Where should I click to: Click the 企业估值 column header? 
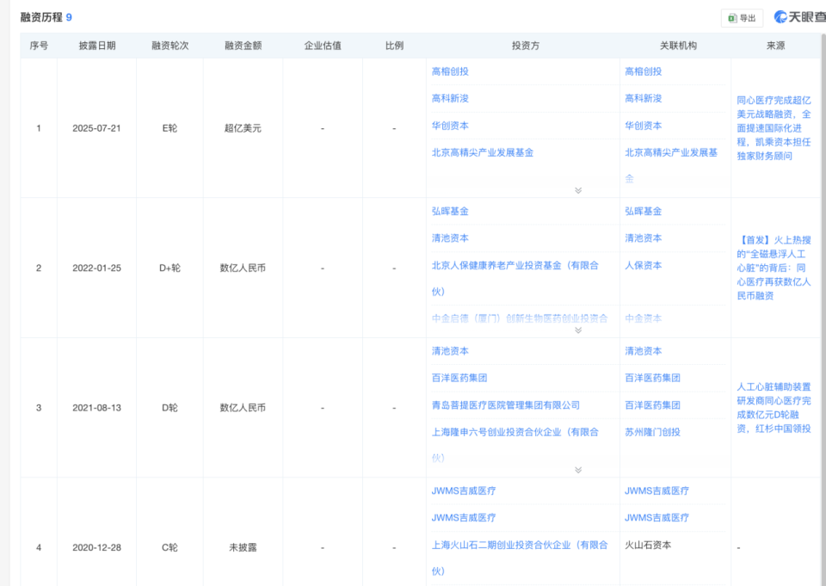(323, 46)
